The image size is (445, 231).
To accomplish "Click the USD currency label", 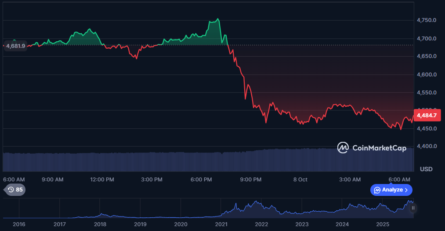I will (x=426, y=169).
